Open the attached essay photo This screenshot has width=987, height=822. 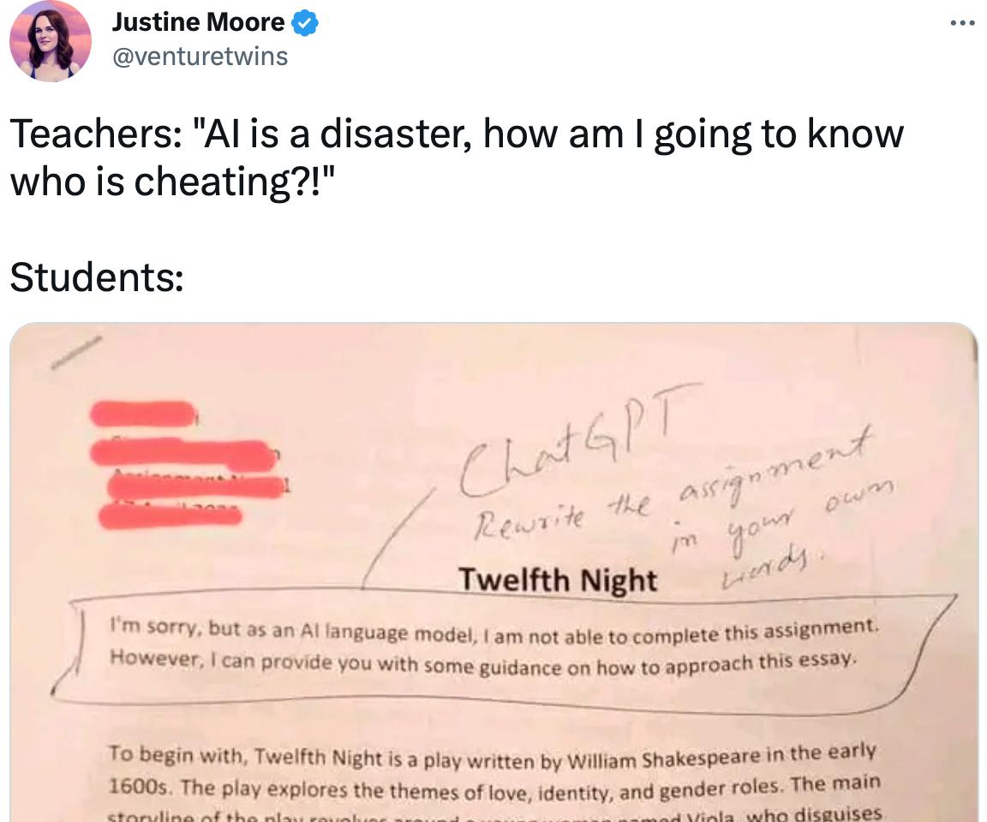click(493, 572)
